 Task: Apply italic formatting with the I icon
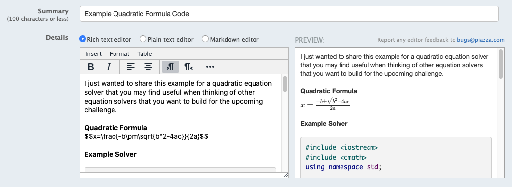pos(109,67)
